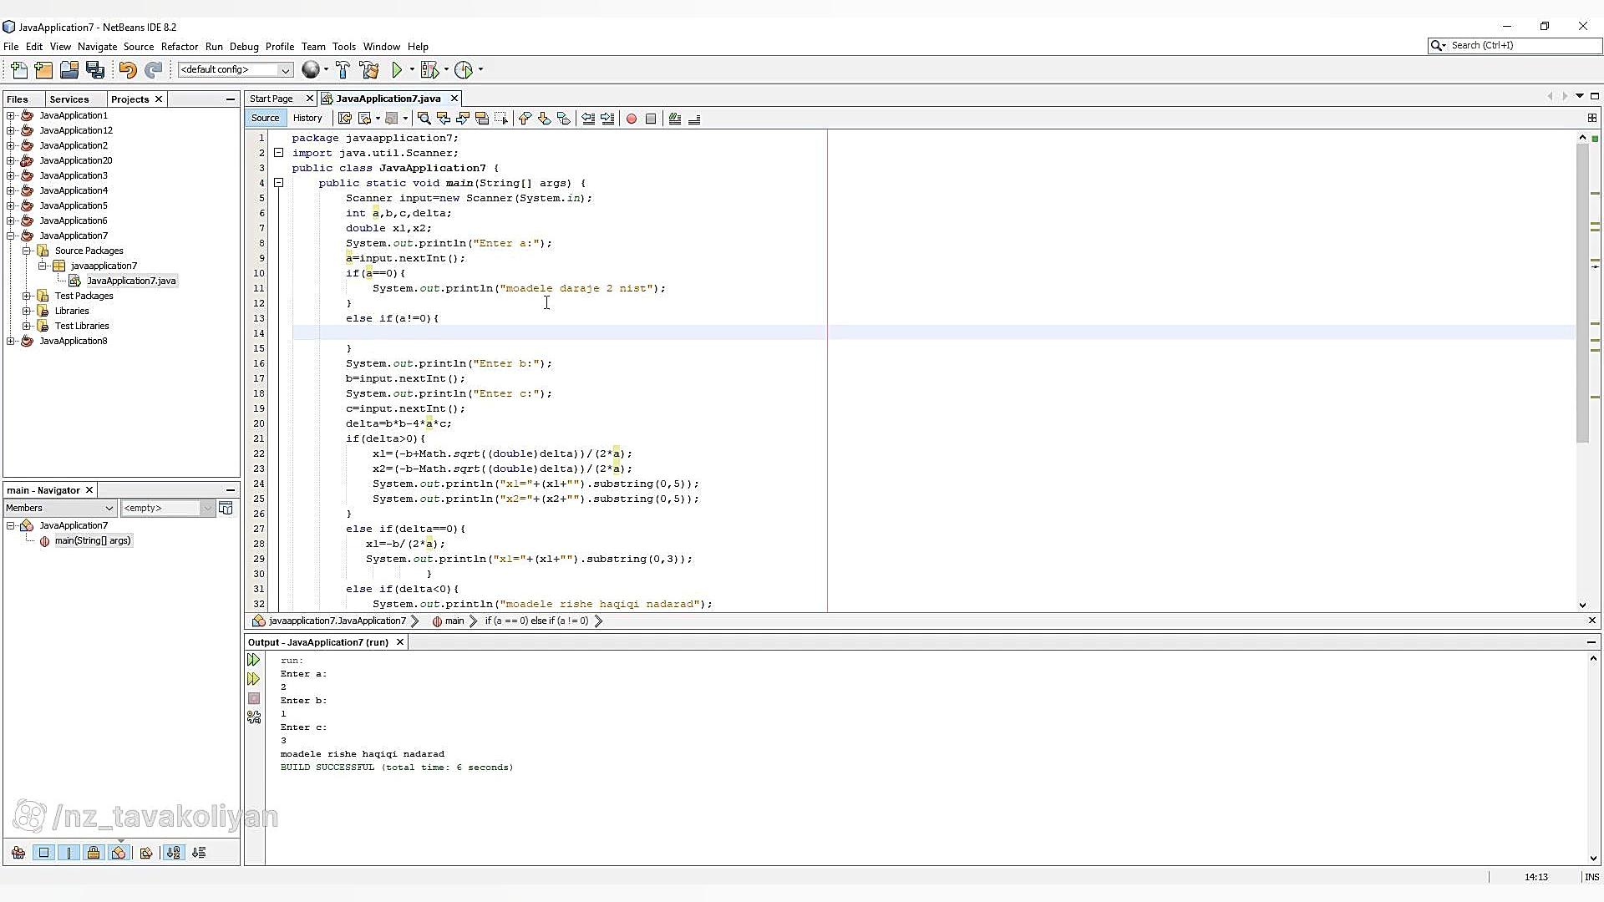
Task: Expand the Libraries node
Action: [27, 311]
